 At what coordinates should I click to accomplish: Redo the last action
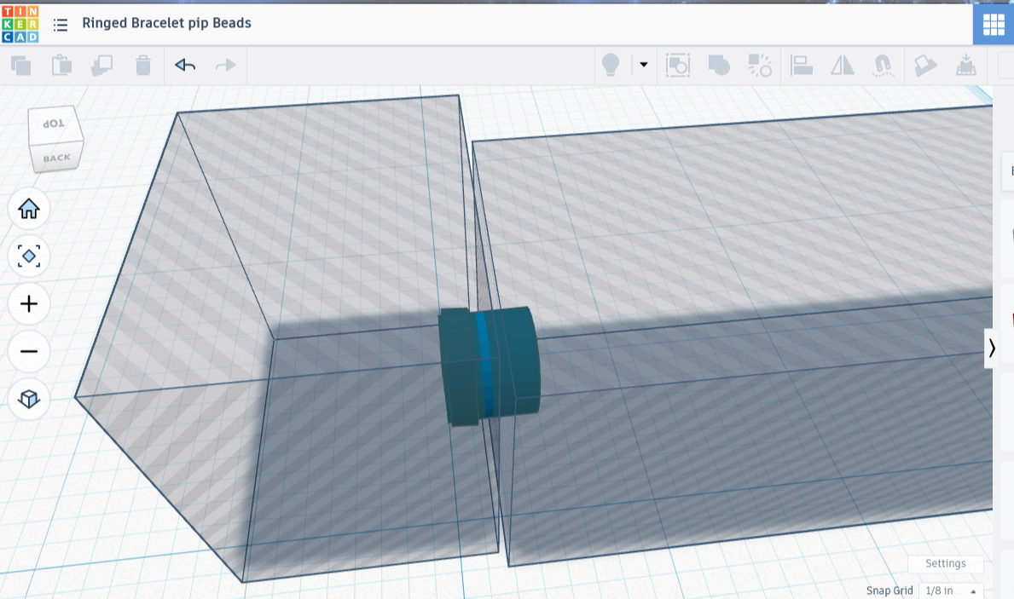tap(226, 65)
